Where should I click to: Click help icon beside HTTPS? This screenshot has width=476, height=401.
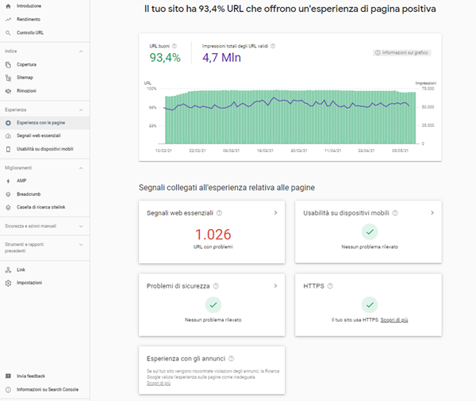330,286
